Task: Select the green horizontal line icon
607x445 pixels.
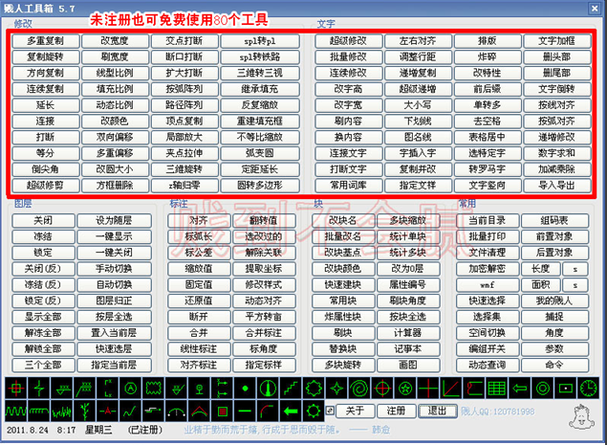Action: click(245, 411)
